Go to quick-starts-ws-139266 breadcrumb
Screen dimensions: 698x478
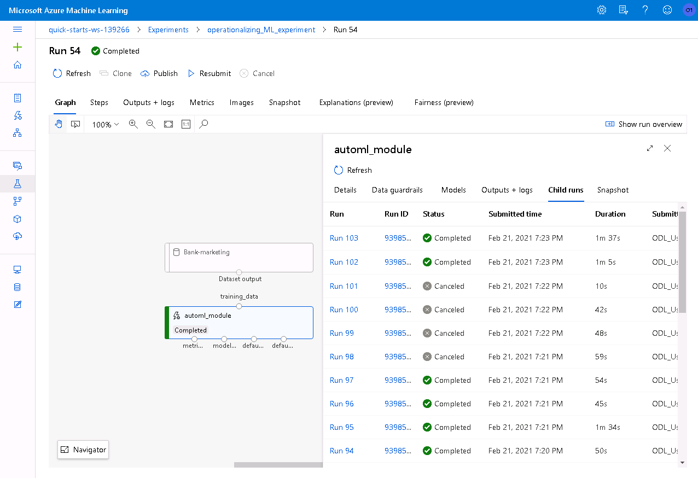tap(89, 30)
